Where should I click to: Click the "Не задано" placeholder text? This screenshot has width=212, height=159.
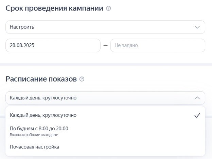point(126,45)
